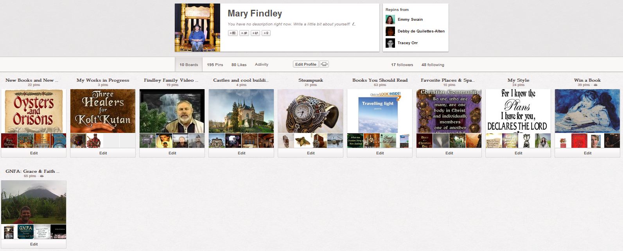Click the rearrange boards icon
623x251 pixels.
click(324, 65)
